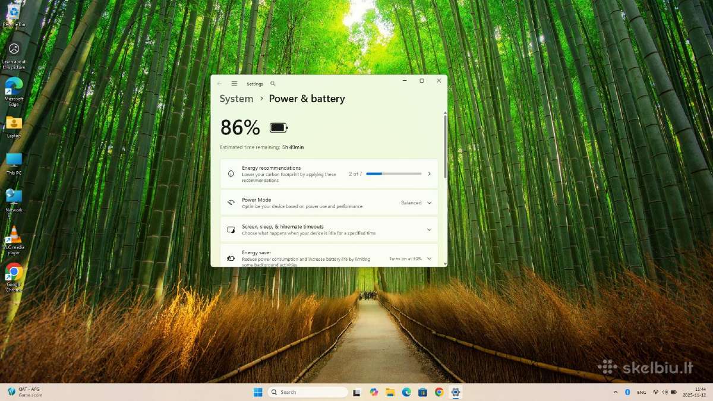Click the '2 of 7' recommendations count
The width and height of the screenshot is (713, 401).
point(355,174)
